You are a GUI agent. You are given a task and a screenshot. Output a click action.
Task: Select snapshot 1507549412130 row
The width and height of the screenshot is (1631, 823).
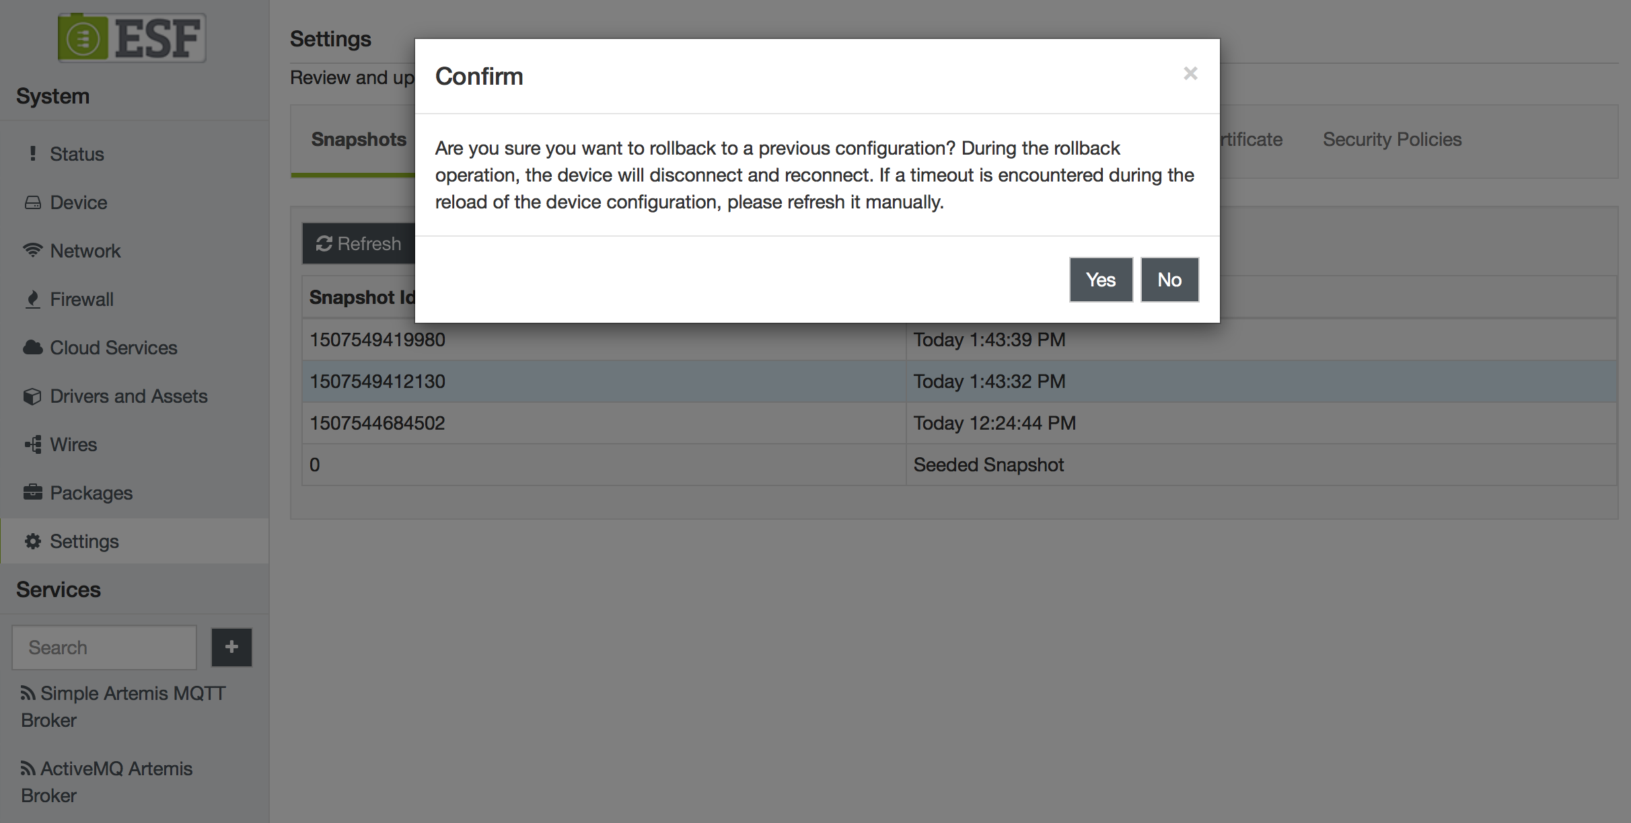[959, 381]
